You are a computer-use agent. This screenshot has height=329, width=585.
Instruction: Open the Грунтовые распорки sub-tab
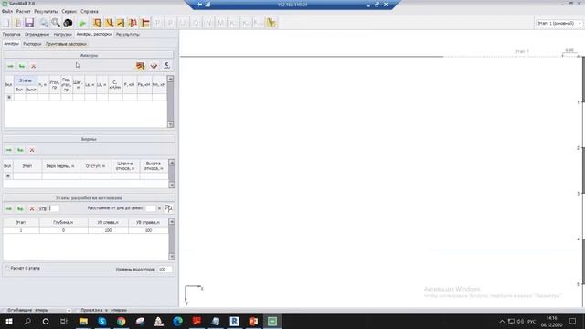67,44
